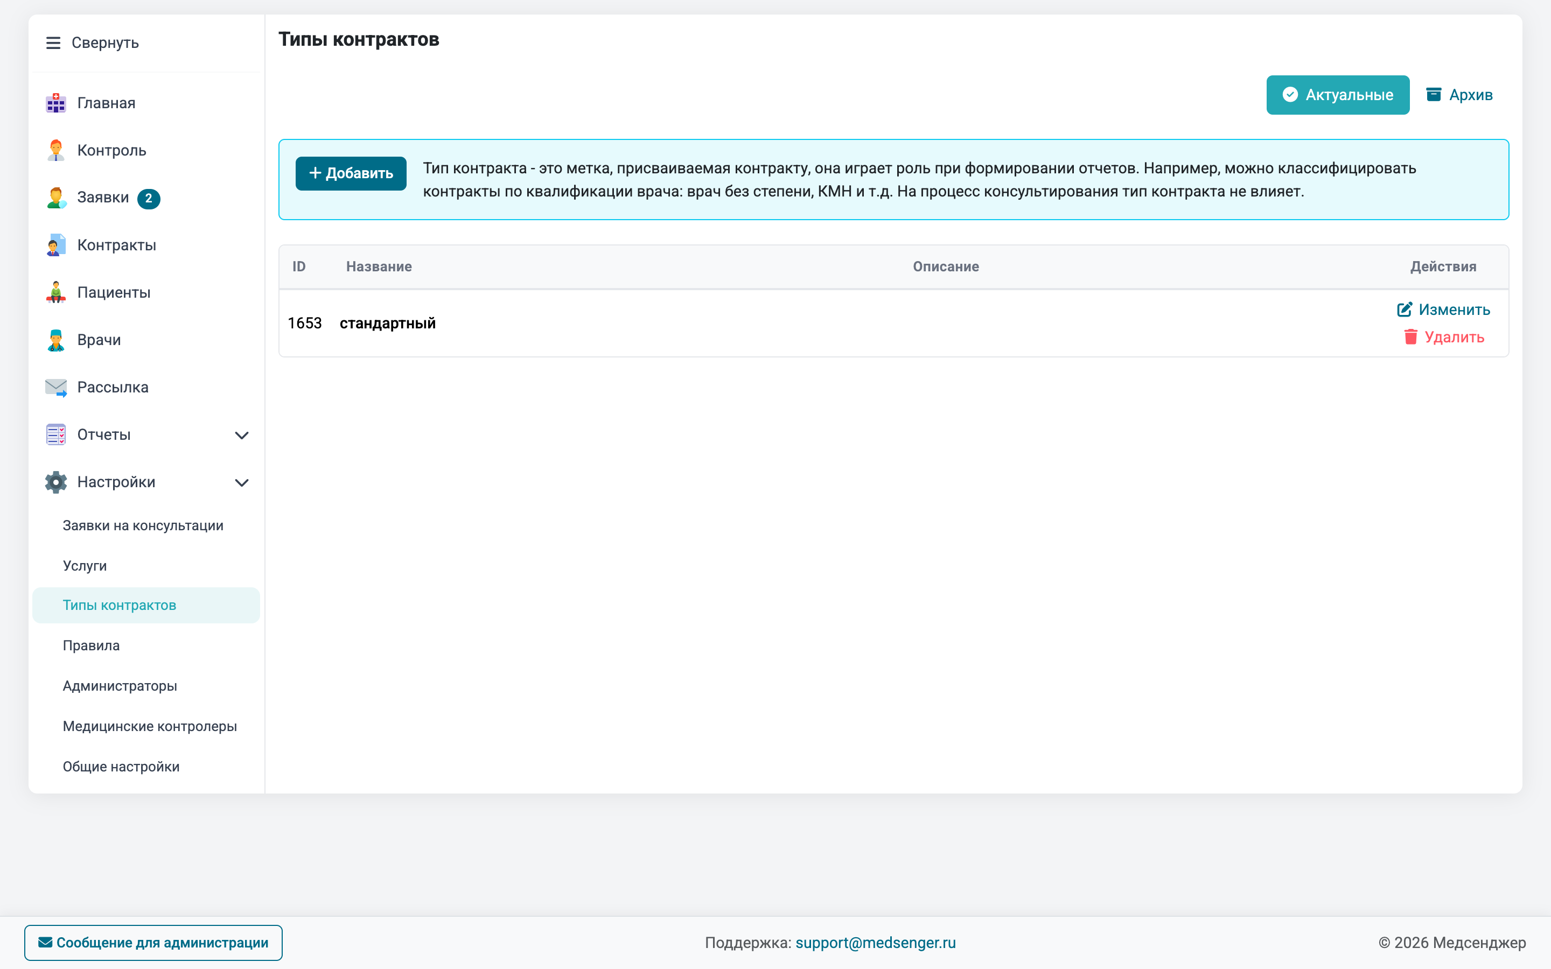Click the Контроль person icon

[x=56, y=150]
